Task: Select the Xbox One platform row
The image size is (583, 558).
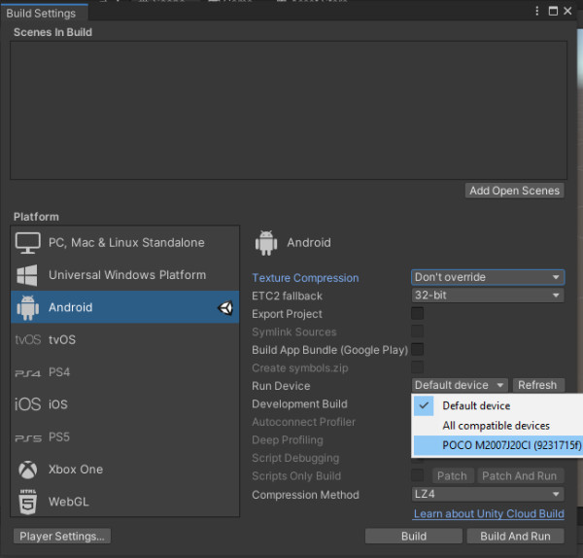Action: tap(125, 470)
